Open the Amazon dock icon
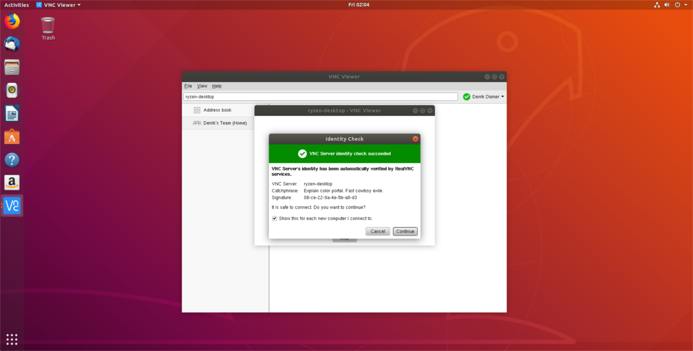The height and width of the screenshot is (351, 693). point(12,183)
